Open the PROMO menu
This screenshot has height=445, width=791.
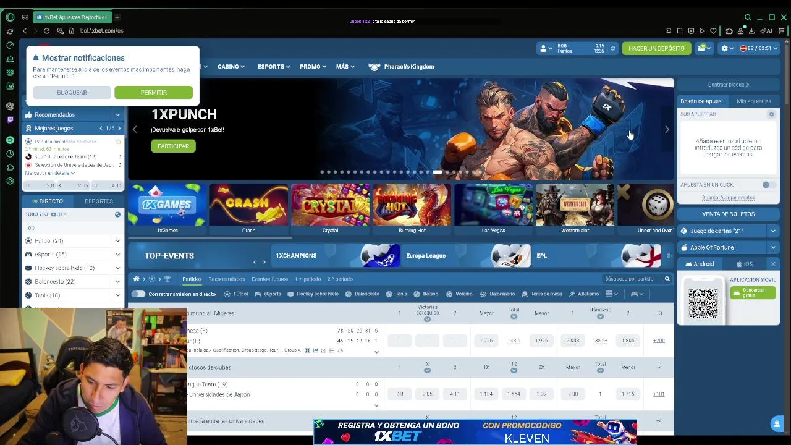(313, 66)
